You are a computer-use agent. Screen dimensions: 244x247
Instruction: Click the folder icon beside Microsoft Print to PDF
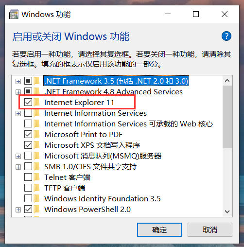pos(37,134)
